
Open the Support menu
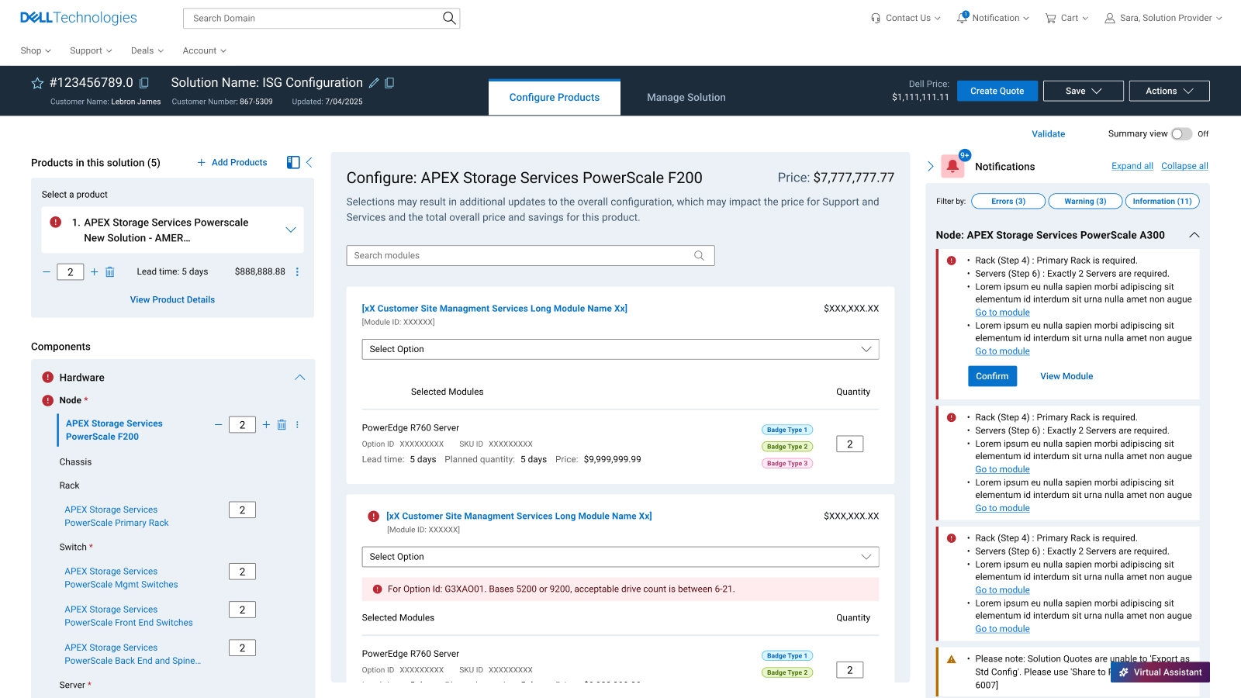pyautogui.click(x=91, y=50)
